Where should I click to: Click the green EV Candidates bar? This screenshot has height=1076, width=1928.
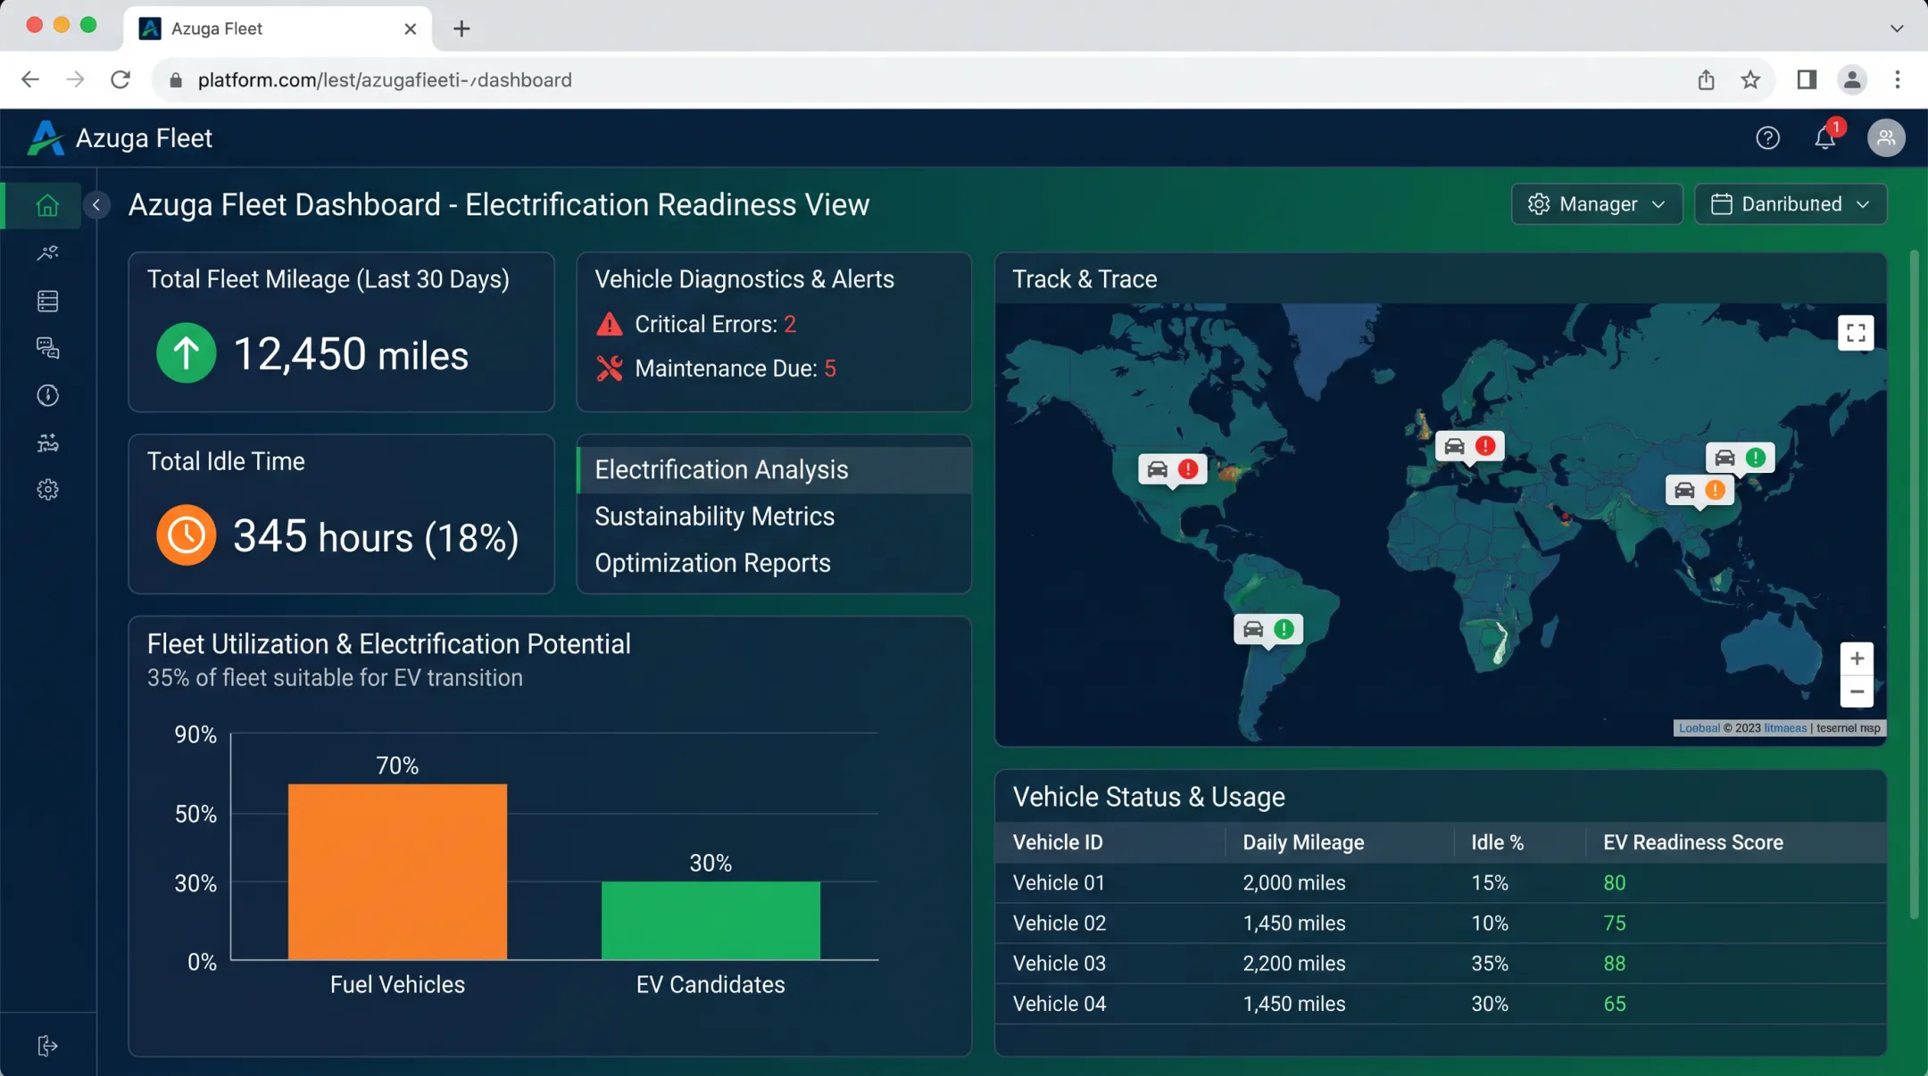click(x=711, y=921)
